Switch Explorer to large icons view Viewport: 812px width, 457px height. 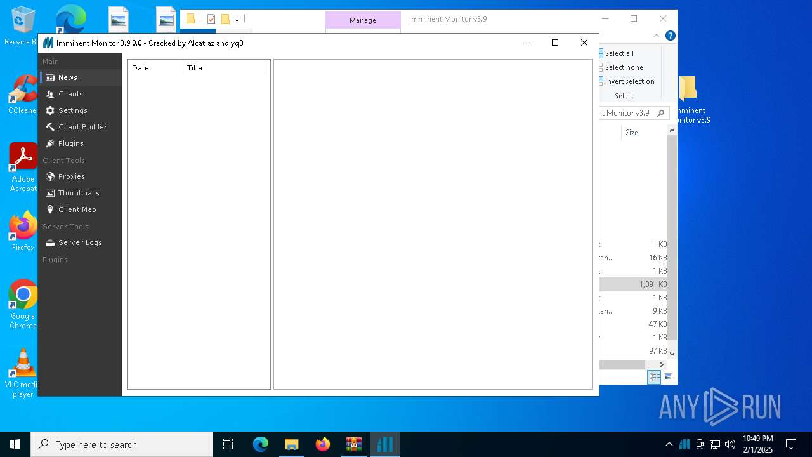click(x=668, y=377)
